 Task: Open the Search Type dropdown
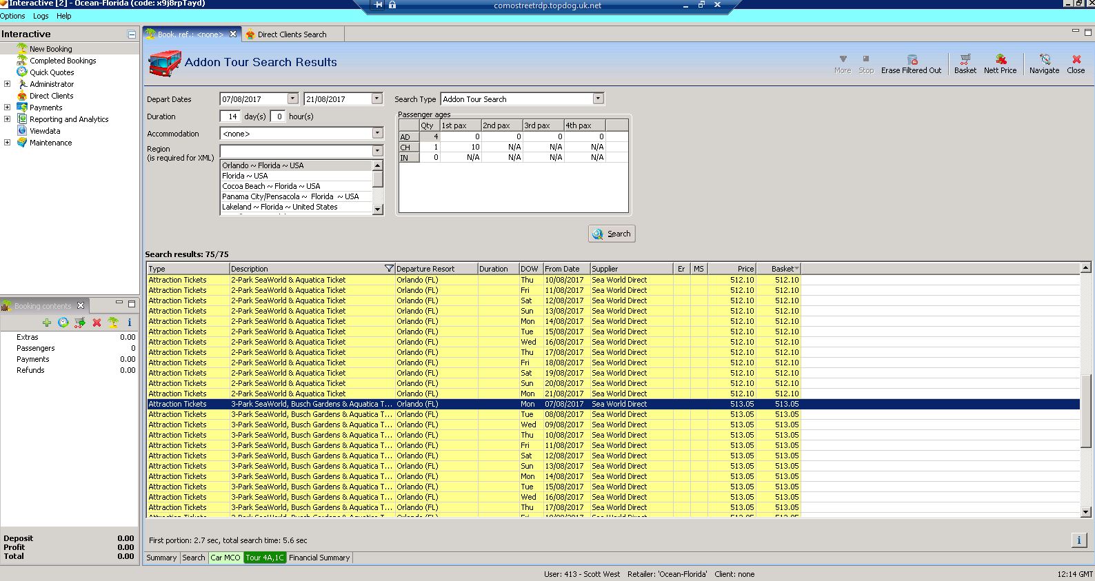click(x=599, y=99)
